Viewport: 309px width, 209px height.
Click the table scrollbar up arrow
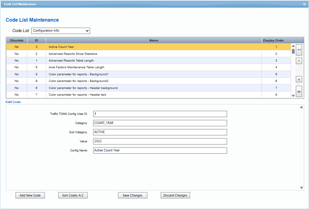[293, 45]
